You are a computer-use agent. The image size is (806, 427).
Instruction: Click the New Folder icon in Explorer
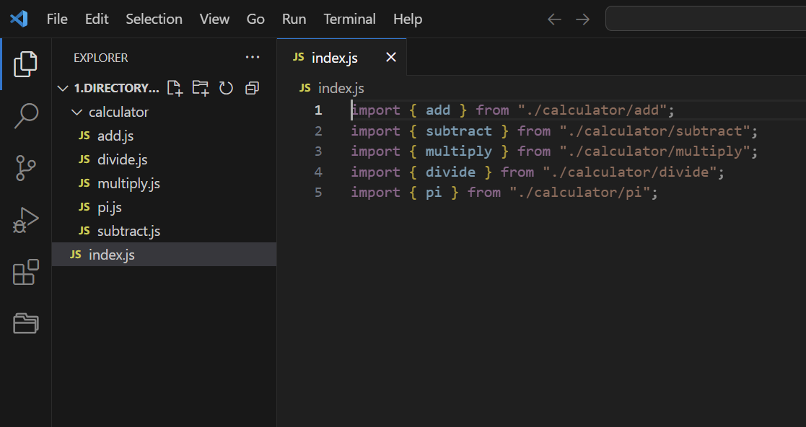201,89
